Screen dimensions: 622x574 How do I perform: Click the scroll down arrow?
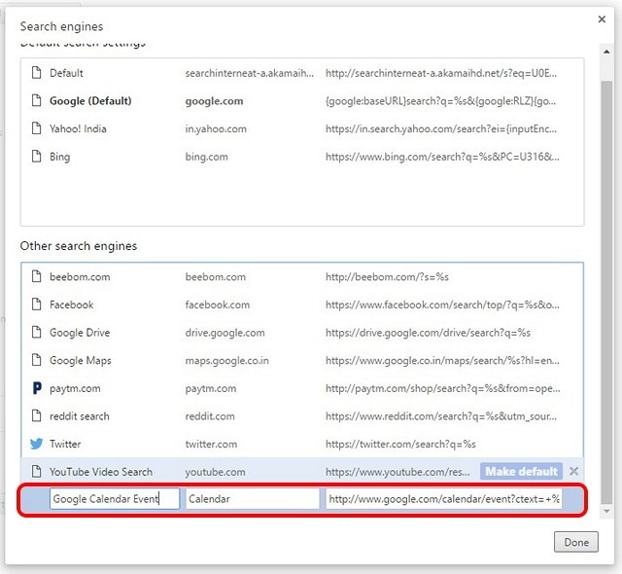click(606, 511)
